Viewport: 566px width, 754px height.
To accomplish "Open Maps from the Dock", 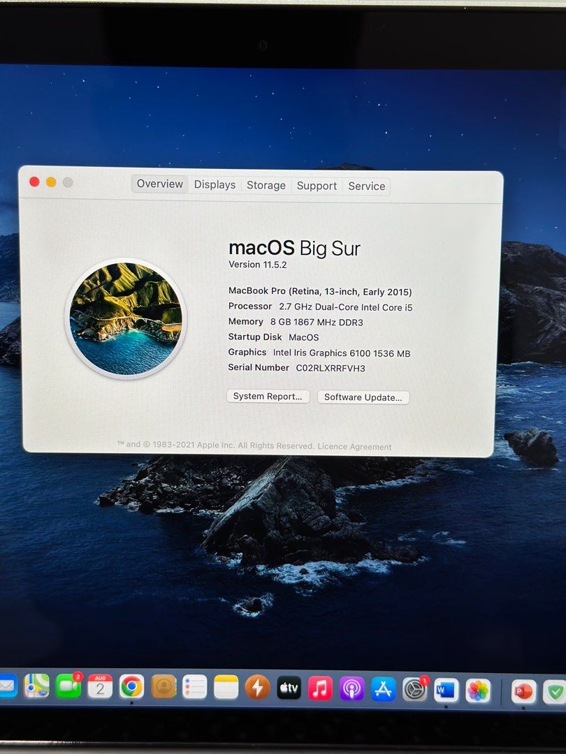I will coord(37,686).
